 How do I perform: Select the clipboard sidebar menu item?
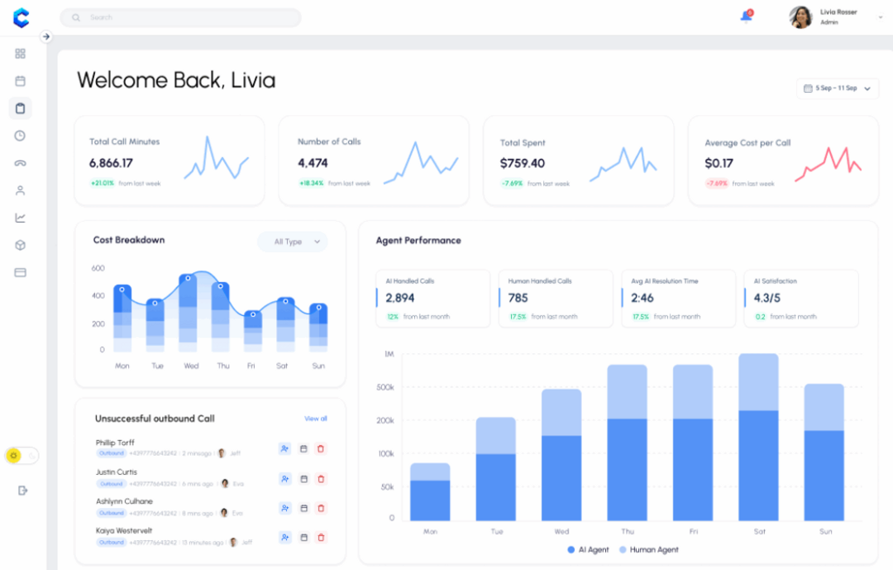21,108
